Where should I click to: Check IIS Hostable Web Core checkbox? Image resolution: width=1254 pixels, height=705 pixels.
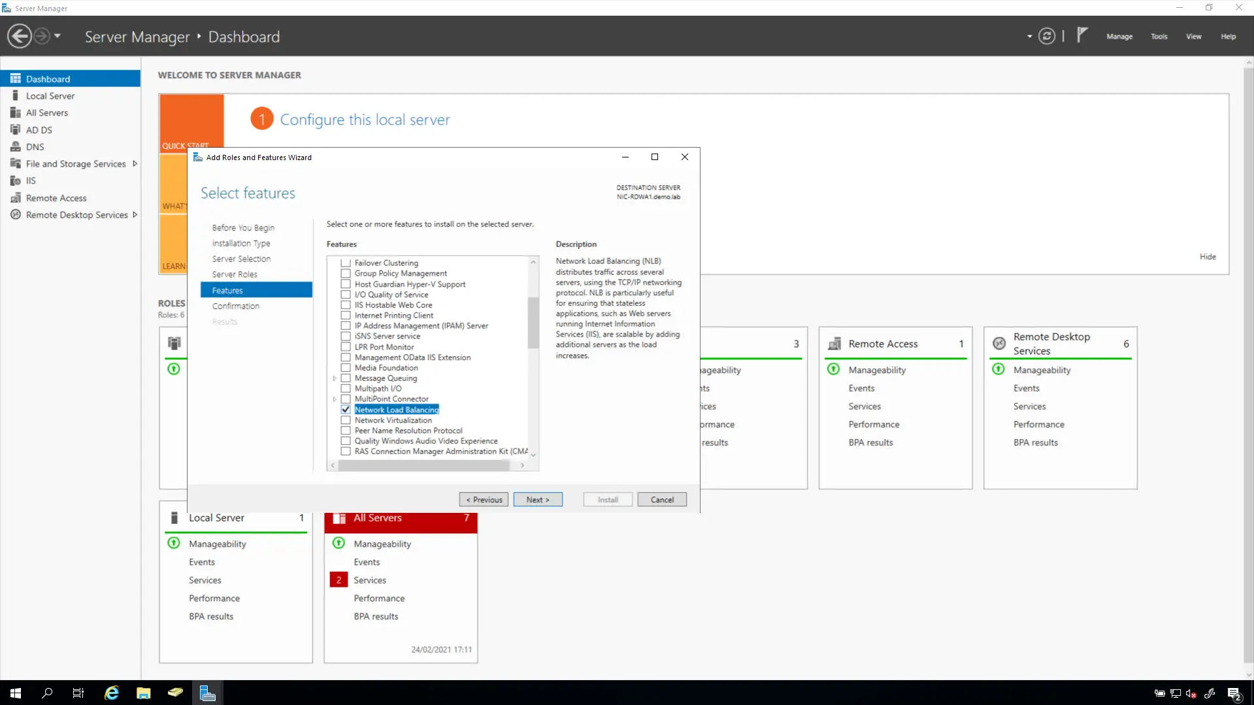click(x=346, y=304)
